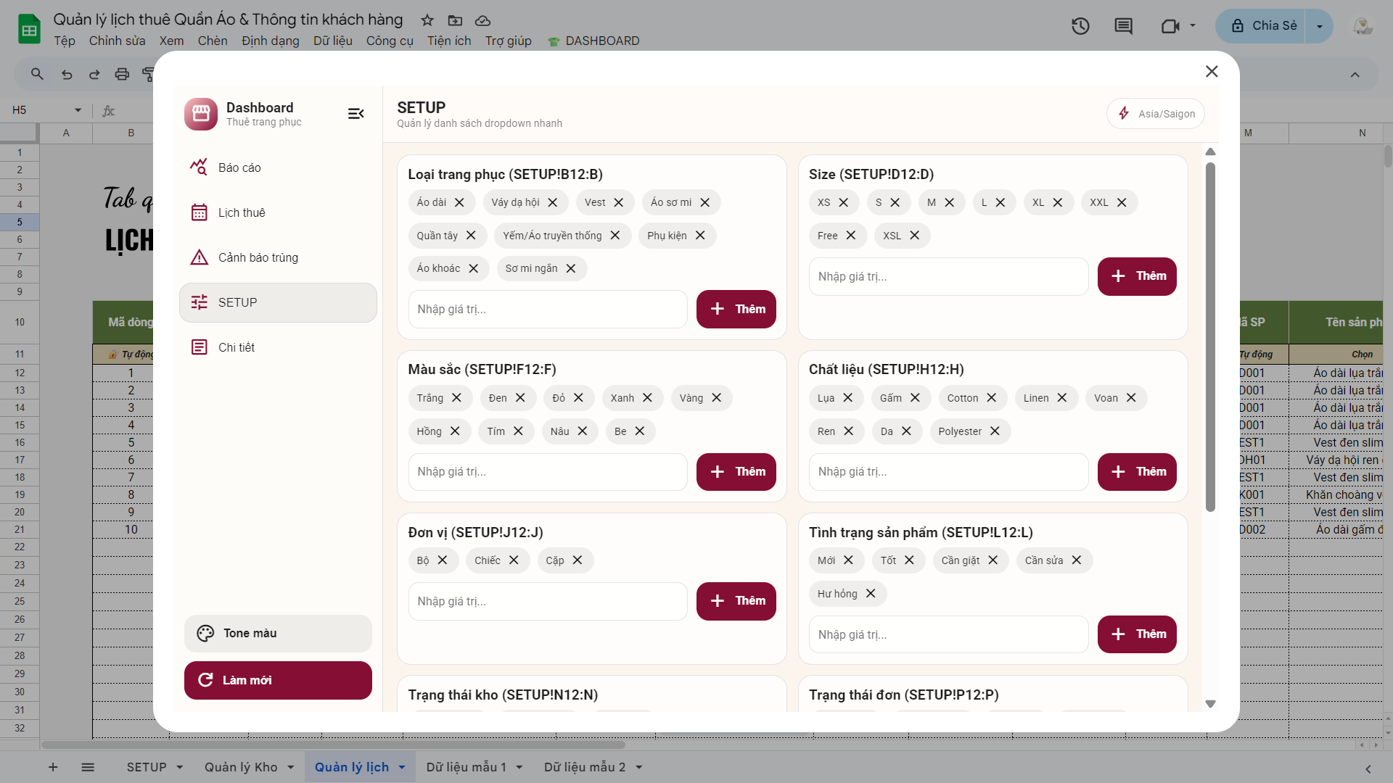Open Chi tiết sidebar item
This screenshot has width=1393, height=783.
click(x=237, y=347)
